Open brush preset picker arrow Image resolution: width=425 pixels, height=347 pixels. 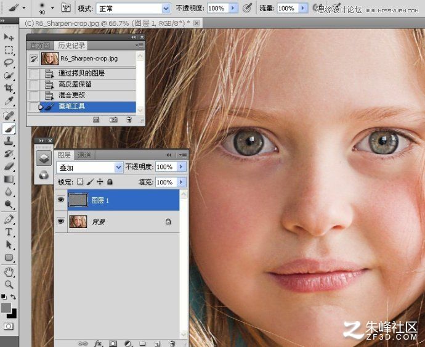pyautogui.click(x=52, y=8)
